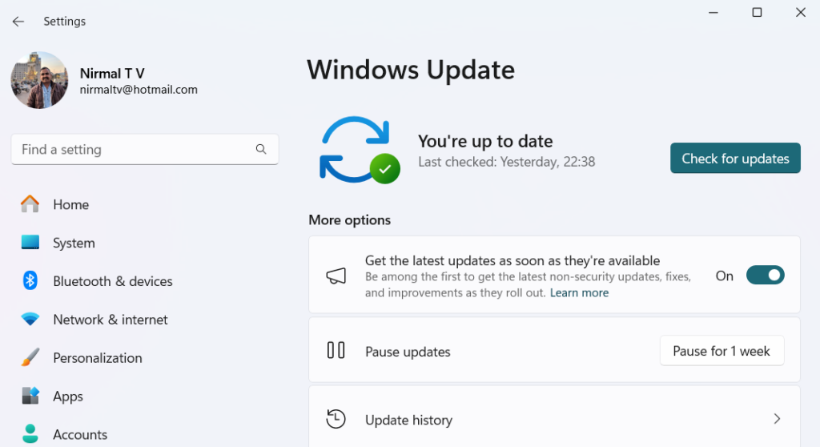Click the System monitor icon
The height and width of the screenshot is (447, 820).
click(x=30, y=242)
